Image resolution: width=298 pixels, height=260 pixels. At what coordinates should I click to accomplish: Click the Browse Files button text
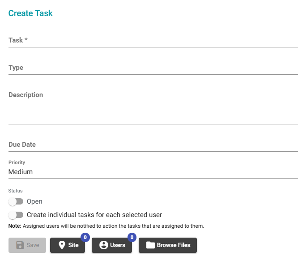click(x=173, y=245)
